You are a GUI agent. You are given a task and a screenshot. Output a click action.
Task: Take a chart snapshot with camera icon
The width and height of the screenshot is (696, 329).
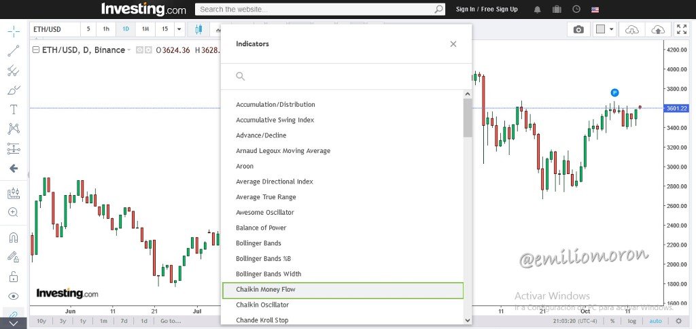click(x=578, y=29)
